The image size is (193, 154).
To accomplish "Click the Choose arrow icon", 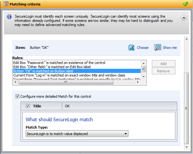I will (x=131, y=48).
